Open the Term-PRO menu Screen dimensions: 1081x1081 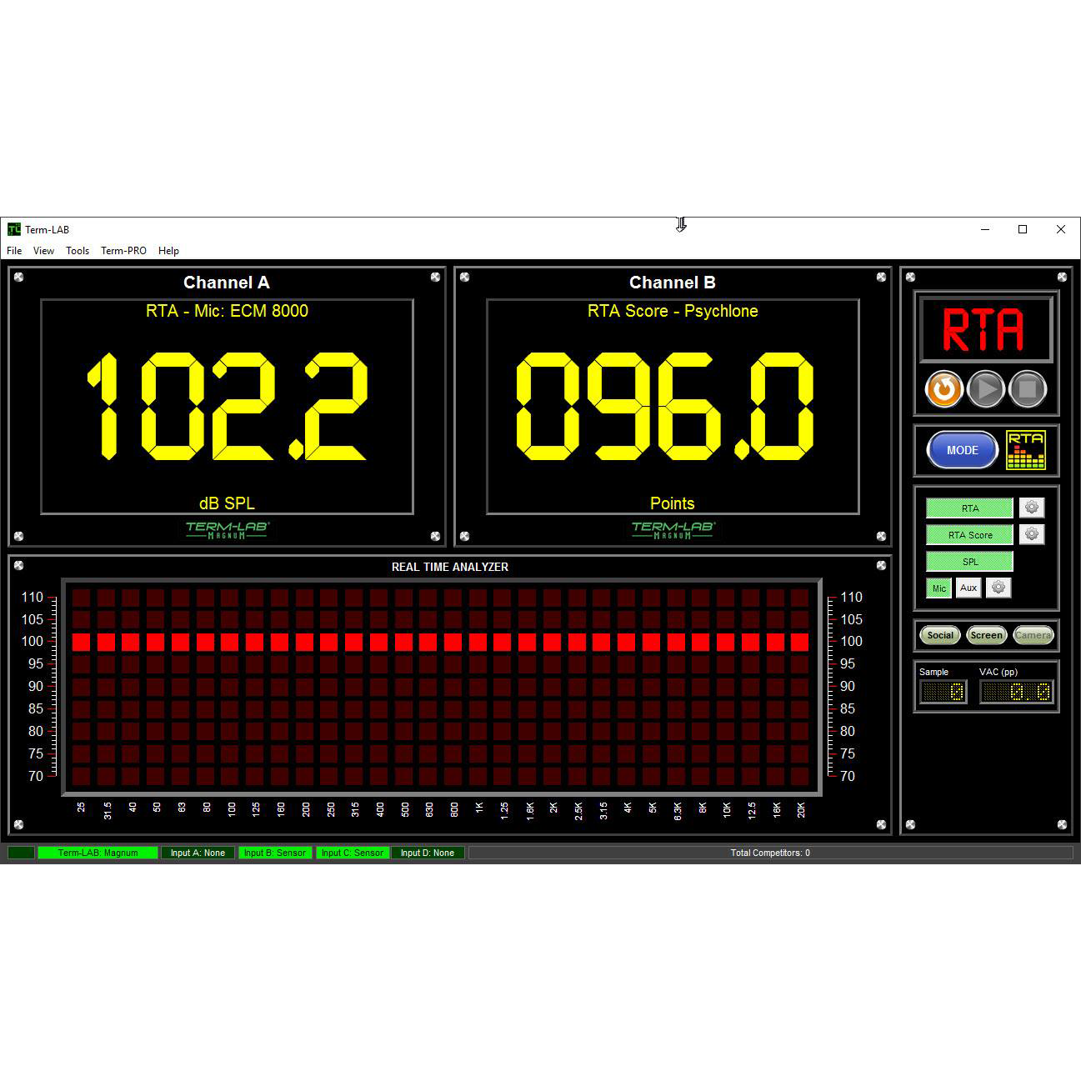(123, 251)
